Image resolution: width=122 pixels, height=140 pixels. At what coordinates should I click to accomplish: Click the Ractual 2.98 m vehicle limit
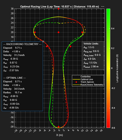click(91, 67)
